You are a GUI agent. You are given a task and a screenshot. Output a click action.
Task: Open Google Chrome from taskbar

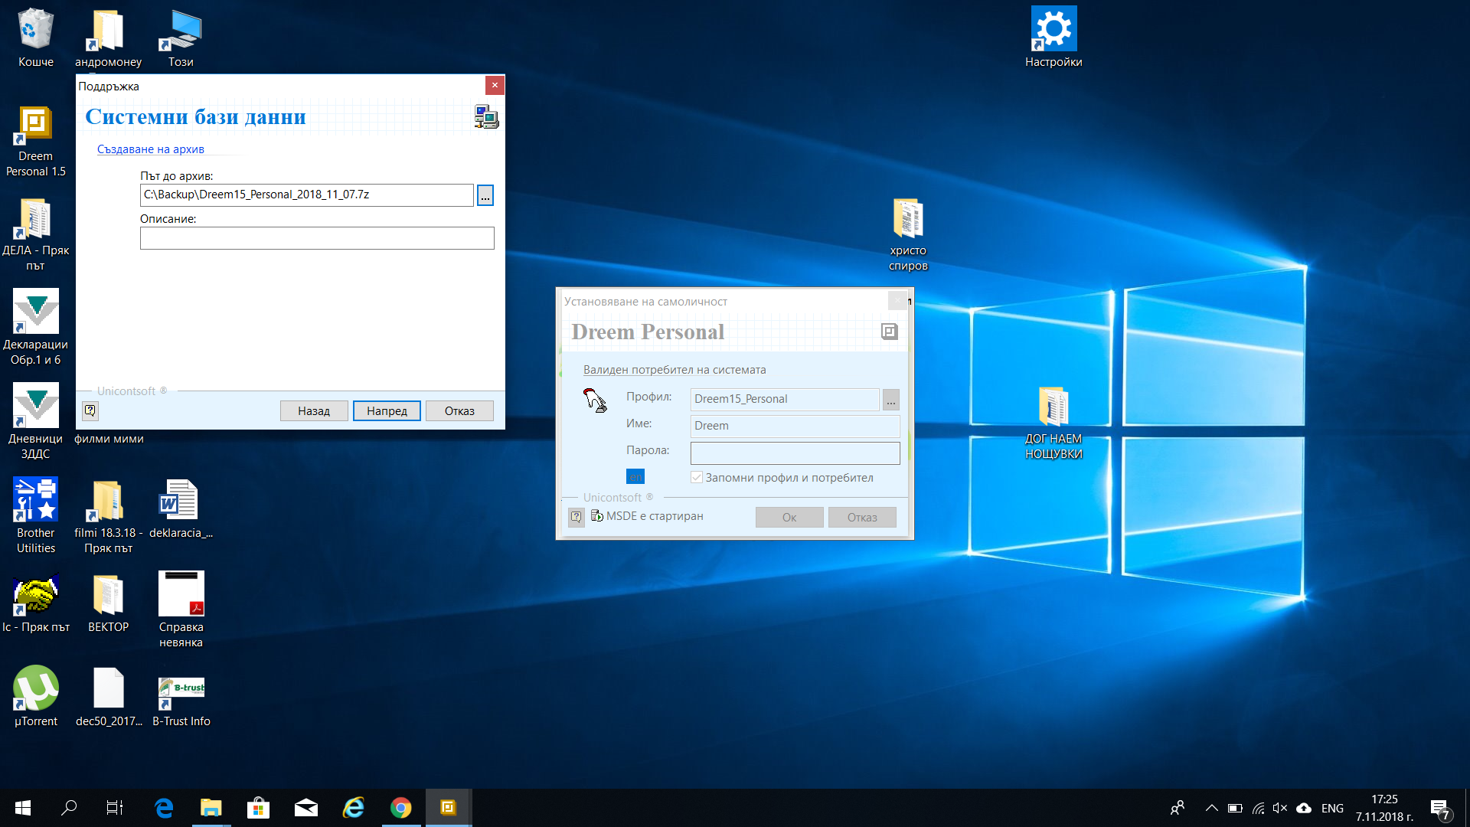pyautogui.click(x=401, y=808)
